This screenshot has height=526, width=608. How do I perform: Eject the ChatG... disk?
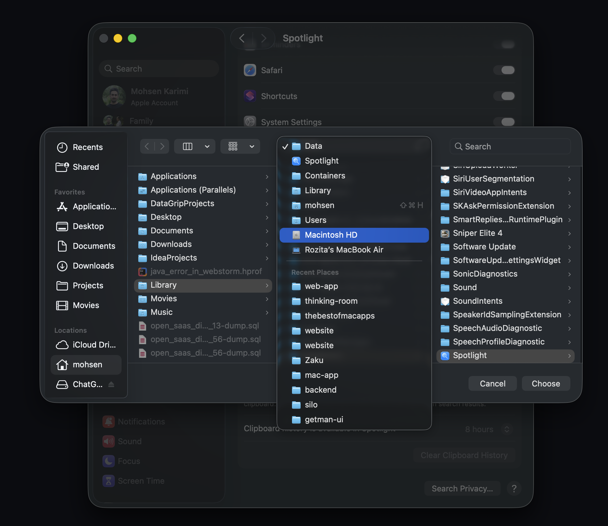click(x=111, y=384)
